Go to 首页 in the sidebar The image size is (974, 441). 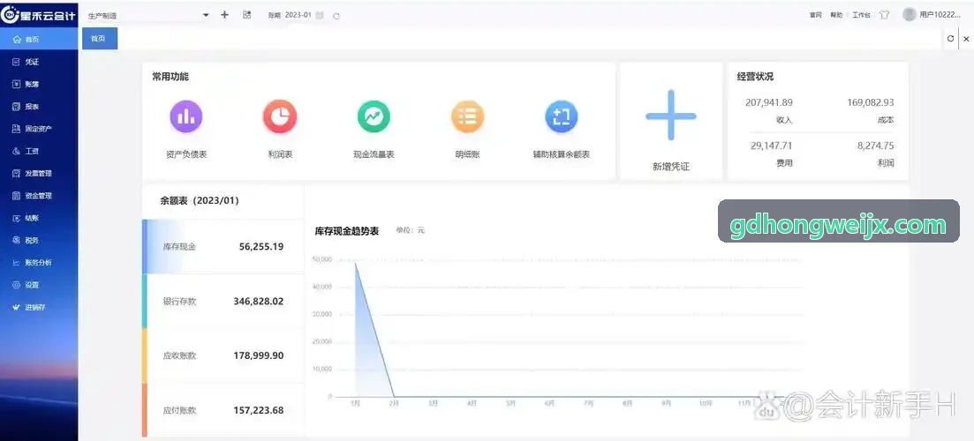pos(39,39)
